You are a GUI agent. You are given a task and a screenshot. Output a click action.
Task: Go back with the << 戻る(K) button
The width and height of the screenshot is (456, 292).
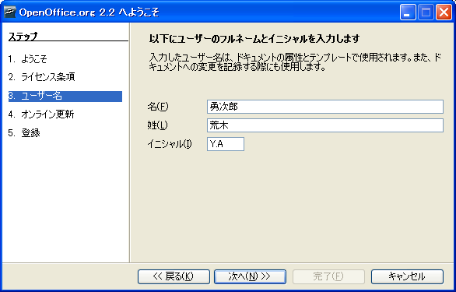click(174, 276)
